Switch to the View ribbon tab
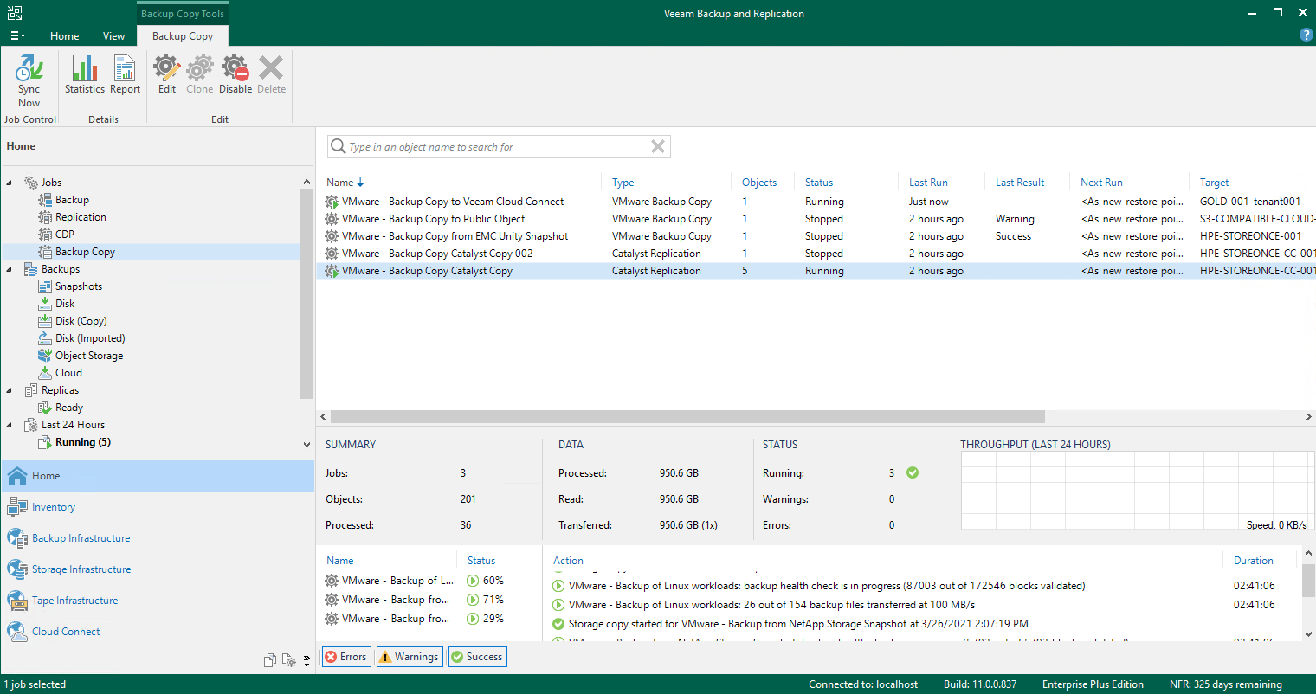Screen dimensions: 1316x694 tap(113, 36)
